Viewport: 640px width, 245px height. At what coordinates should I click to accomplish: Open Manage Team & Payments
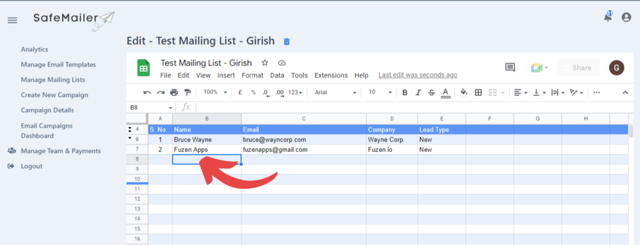61,151
